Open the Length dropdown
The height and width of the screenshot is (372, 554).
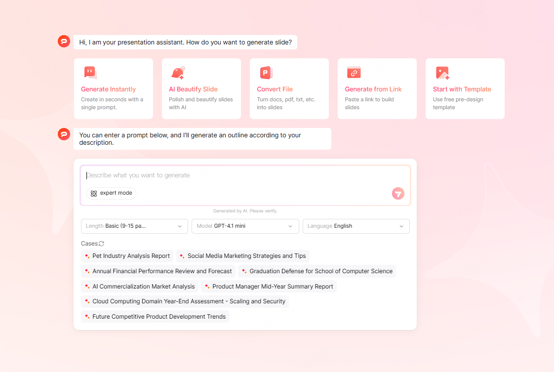(134, 226)
